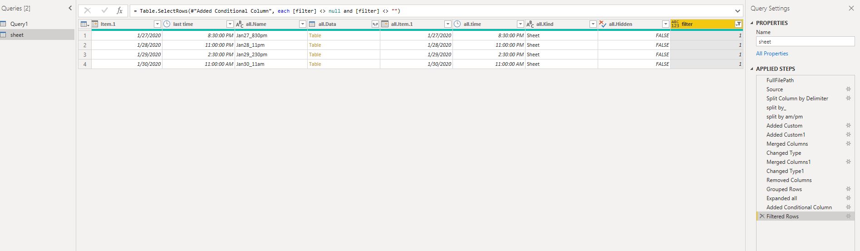The height and width of the screenshot is (251, 860).
Task: Open settings gear for the Merged Columns step
Action: 848,144
